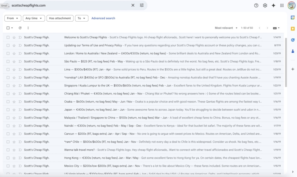Image resolution: width=297 pixels, height=177 pixels.
Task: Open the input tools keyboard dropdown
Action: point(276,28)
